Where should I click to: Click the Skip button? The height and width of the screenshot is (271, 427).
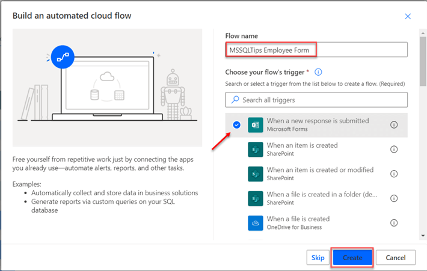coord(318,257)
